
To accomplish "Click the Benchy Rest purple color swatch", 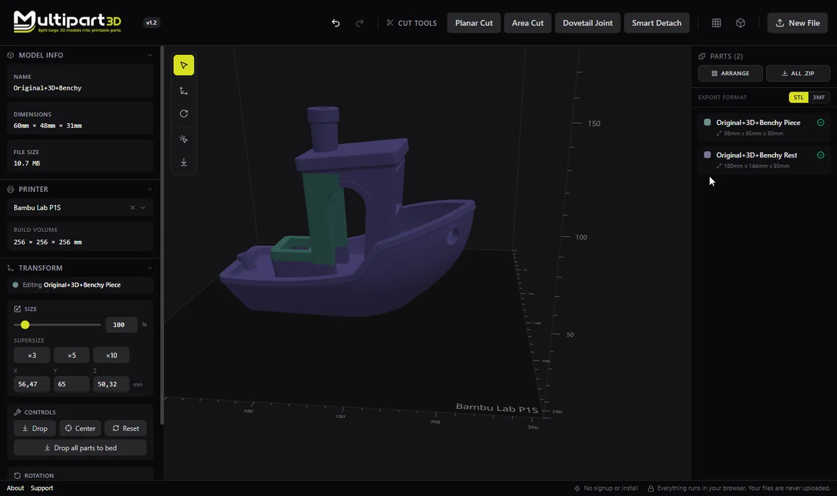I will click(708, 155).
